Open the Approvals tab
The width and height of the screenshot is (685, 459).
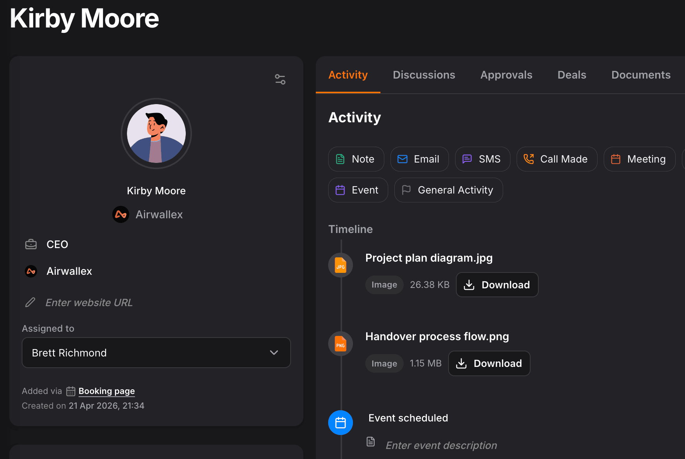[506, 74]
